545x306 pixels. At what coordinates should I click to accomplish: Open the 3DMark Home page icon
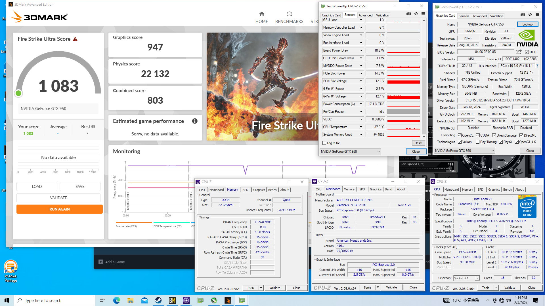(262, 14)
